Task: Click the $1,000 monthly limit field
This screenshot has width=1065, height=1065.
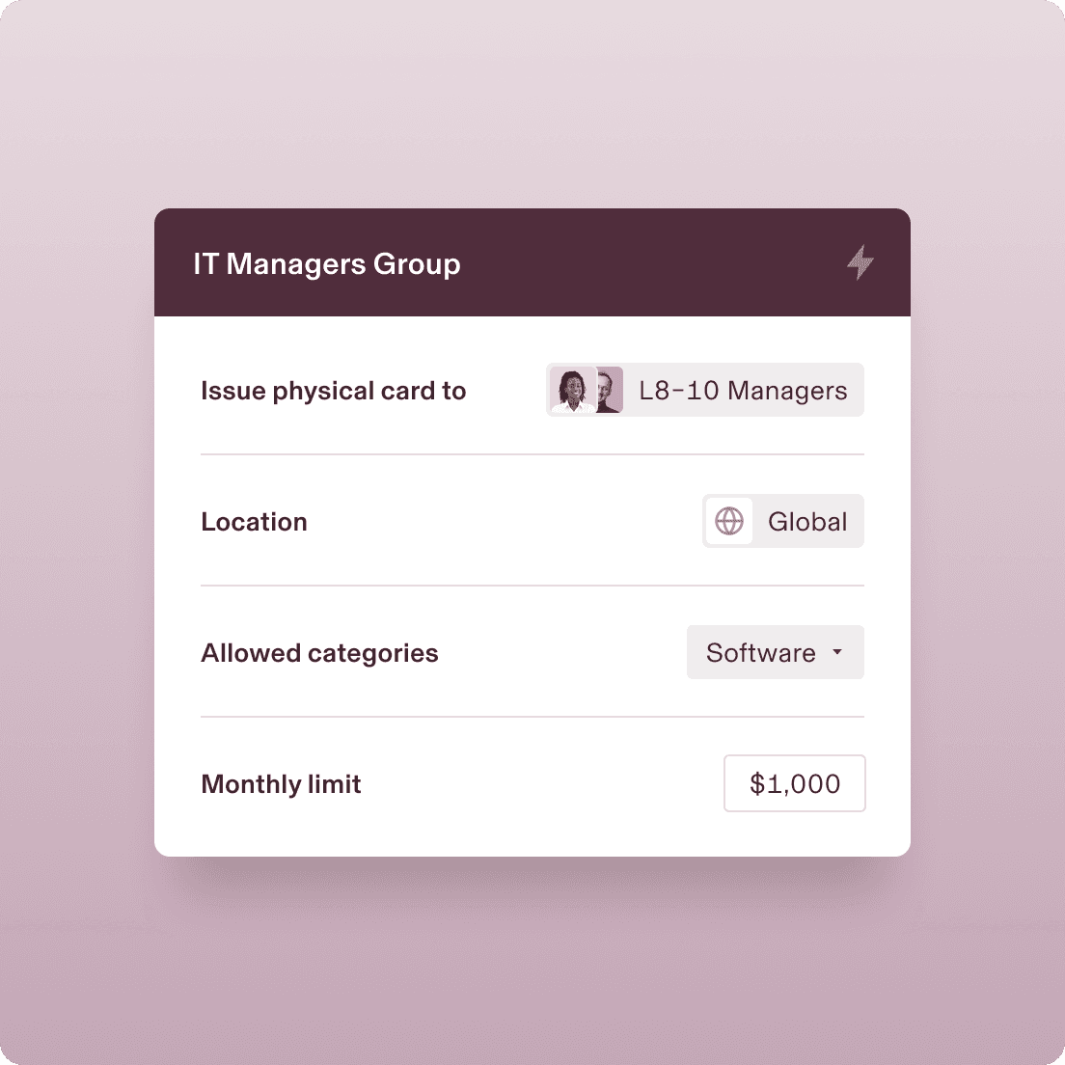Action: [x=794, y=783]
